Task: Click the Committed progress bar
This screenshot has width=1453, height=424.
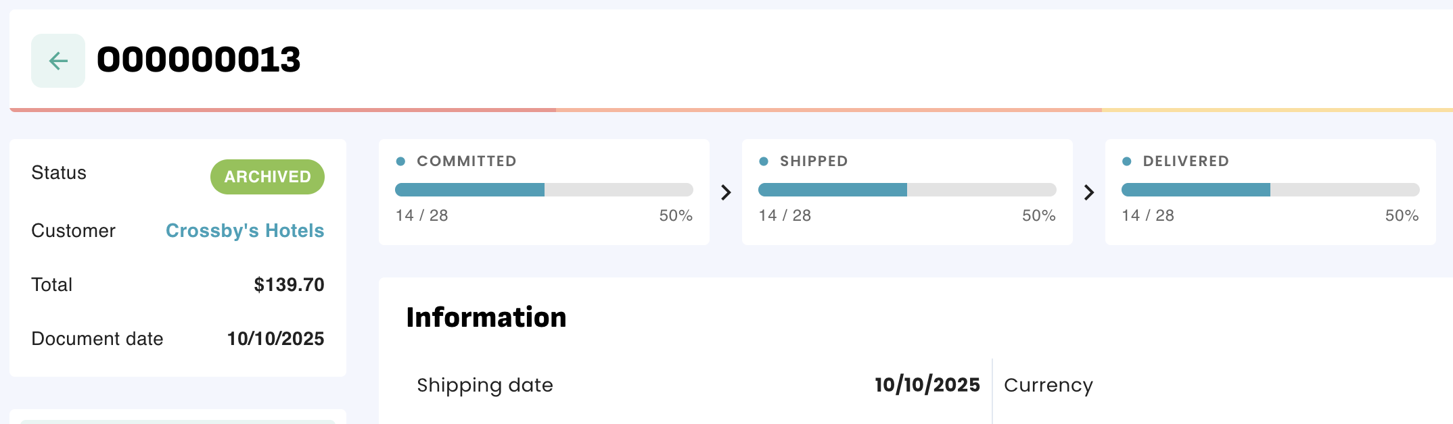Action: coord(544,190)
